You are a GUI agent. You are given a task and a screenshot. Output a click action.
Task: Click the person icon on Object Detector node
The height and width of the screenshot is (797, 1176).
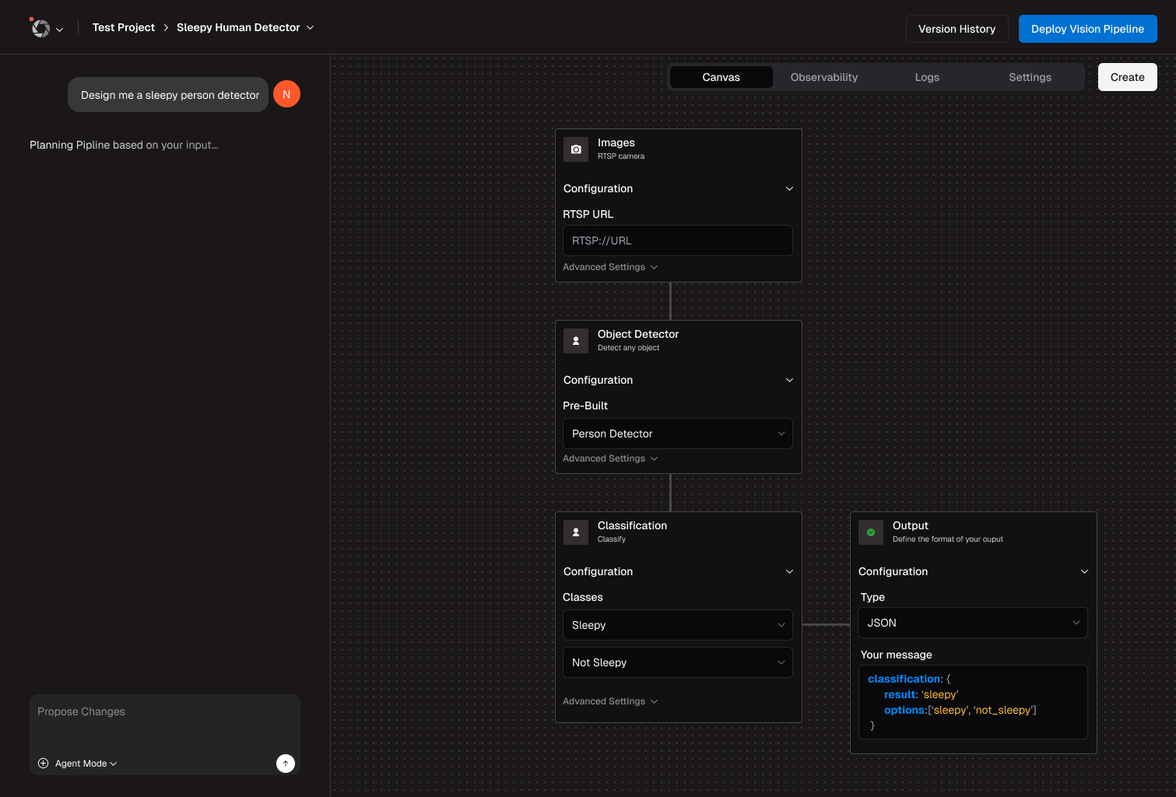tap(576, 341)
